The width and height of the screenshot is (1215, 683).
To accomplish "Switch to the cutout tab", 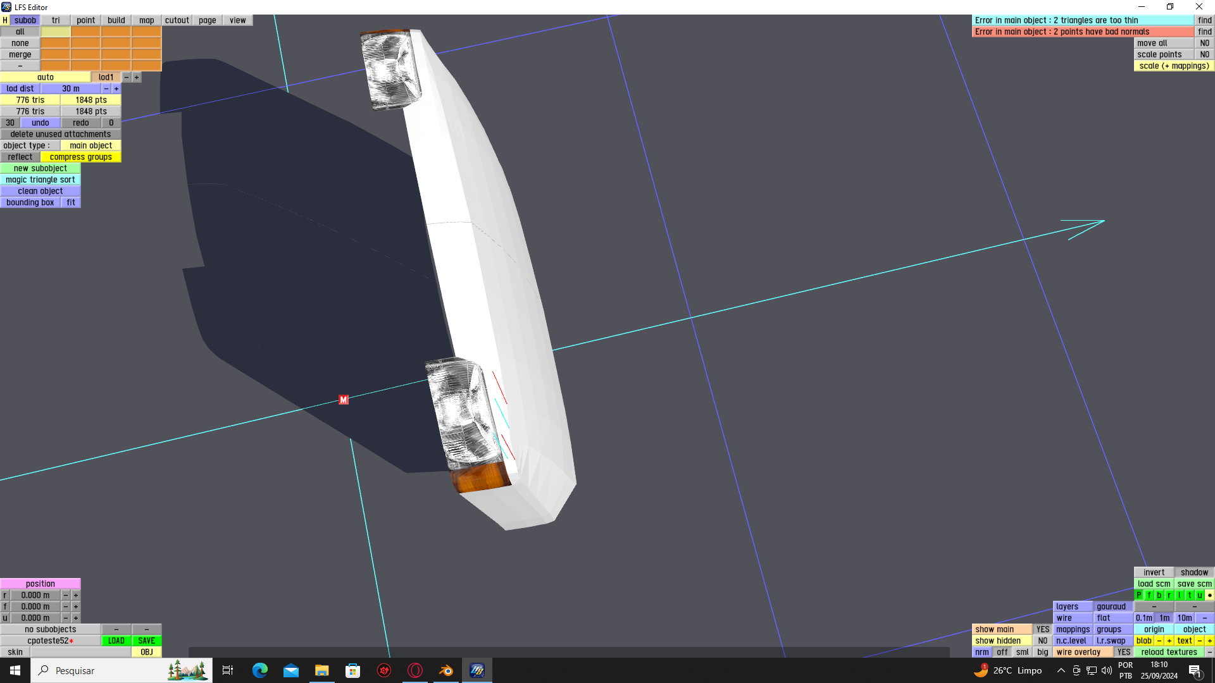I will [x=177, y=20].
